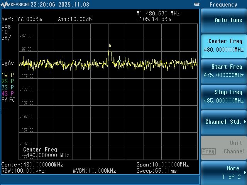The image size is (247, 185).
Task: Go to More 1 of 2 page
Action: (224, 173)
